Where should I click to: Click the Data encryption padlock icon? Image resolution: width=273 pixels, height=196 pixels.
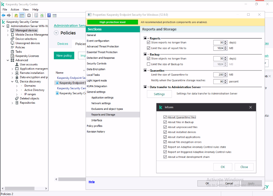click(17, 77)
